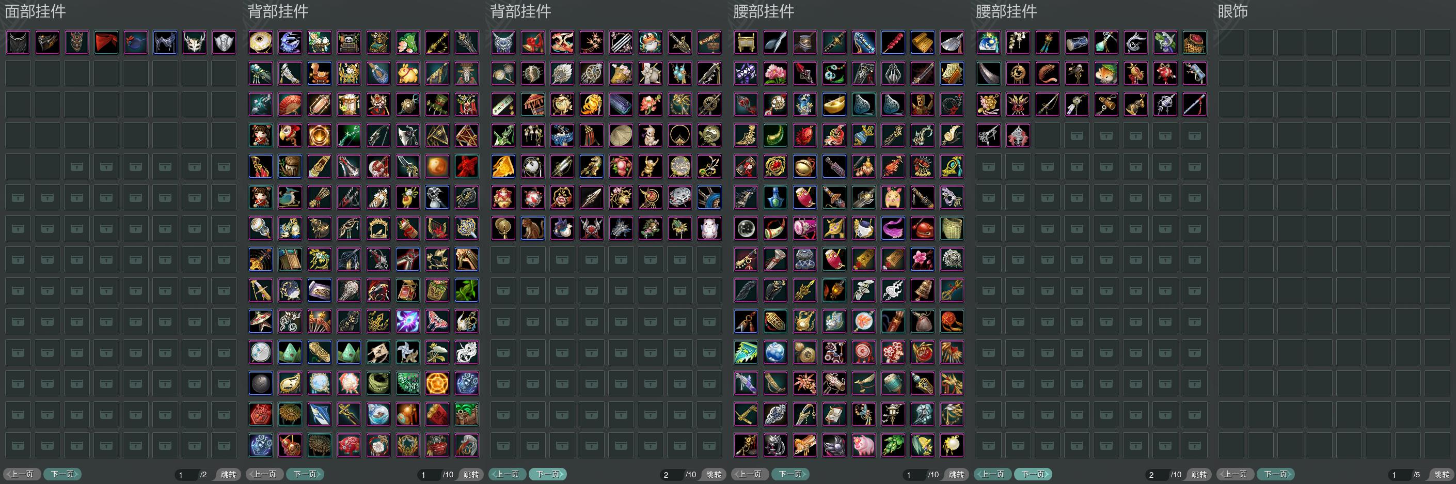Select the pink peony waist accessory

click(x=776, y=73)
